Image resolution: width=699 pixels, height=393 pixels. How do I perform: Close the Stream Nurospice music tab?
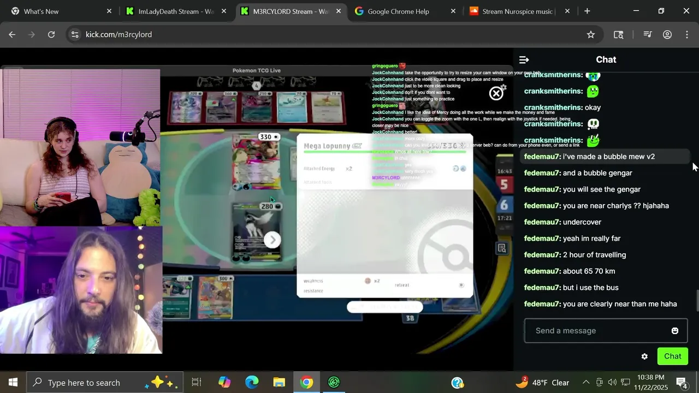pos(567,11)
